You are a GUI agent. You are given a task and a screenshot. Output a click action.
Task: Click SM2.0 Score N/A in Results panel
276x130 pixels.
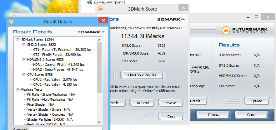[x=257, y=65]
